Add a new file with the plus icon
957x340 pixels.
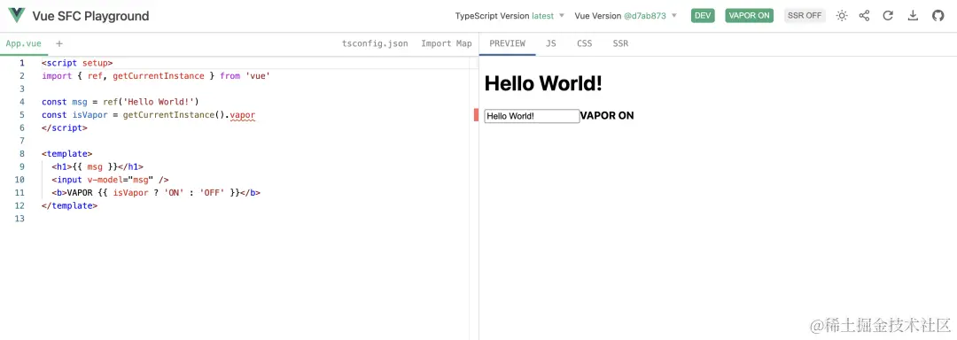59,43
